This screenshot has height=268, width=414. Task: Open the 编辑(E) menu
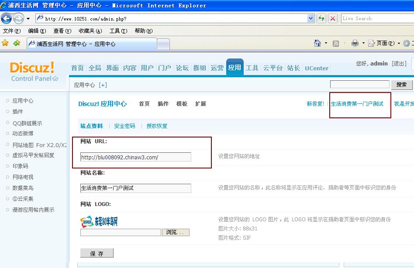[x=37, y=31]
